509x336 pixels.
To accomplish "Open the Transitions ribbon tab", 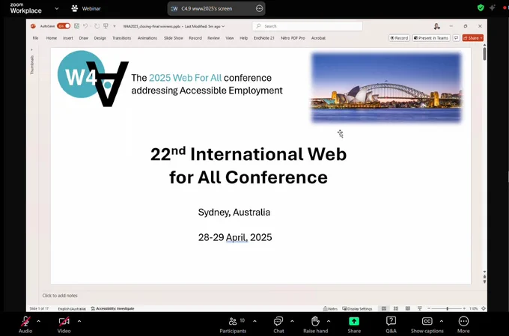I will click(x=122, y=38).
